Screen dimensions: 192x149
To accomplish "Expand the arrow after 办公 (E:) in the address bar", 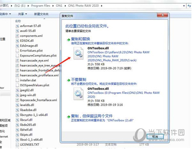I will 28,6.
